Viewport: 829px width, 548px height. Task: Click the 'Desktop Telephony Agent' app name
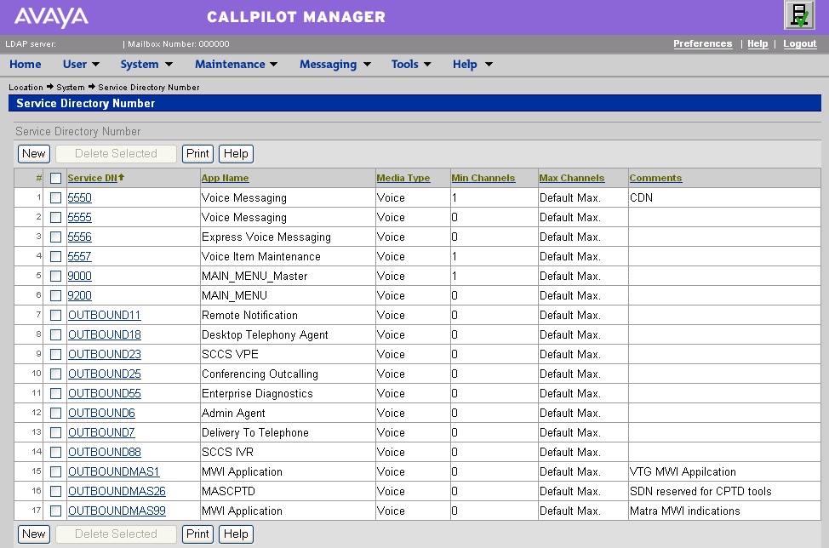tap(265, 335)
